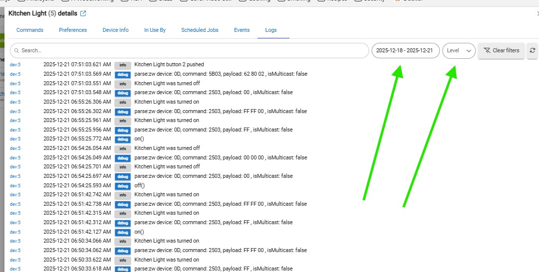Select timestamp 2025-12-21 06:51:42.742 AM
The image size is (539, 272).
coord(77,194)
